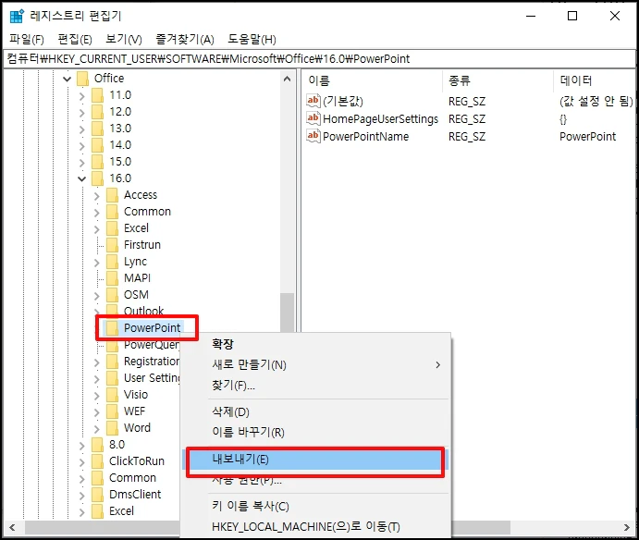
Task: Expand the WEF key
Action: click(96, 412)
